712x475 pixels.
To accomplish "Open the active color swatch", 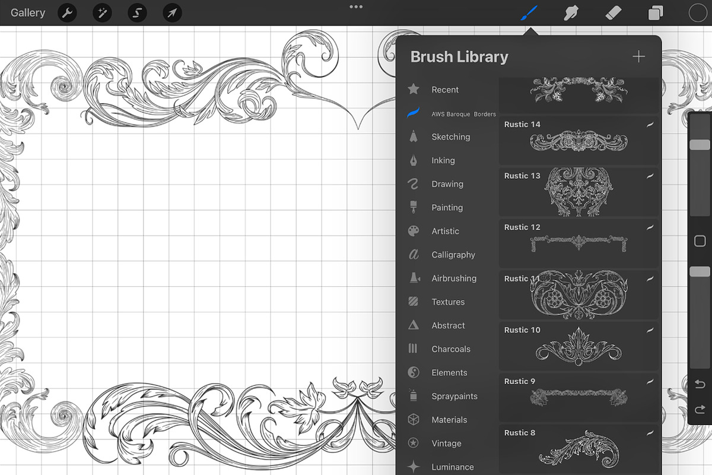I will tap(698, 13).
